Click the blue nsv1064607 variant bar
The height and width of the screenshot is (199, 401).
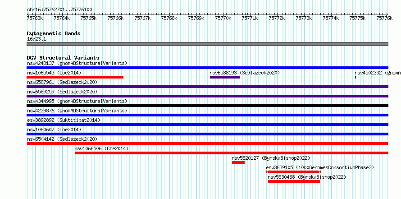point(207,134)
